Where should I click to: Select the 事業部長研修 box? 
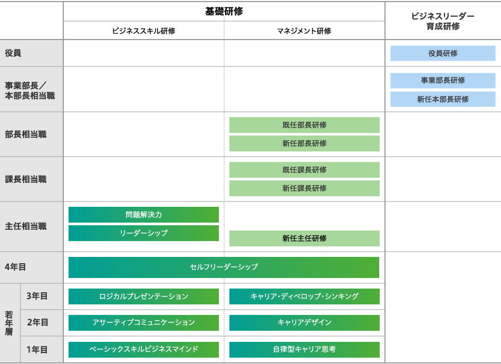pos(442,81)
